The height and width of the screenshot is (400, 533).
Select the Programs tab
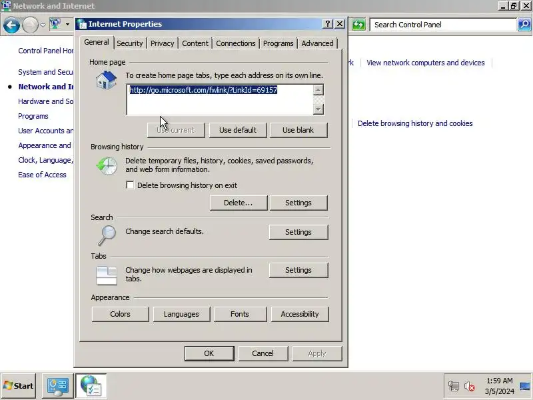pos(278,43)
